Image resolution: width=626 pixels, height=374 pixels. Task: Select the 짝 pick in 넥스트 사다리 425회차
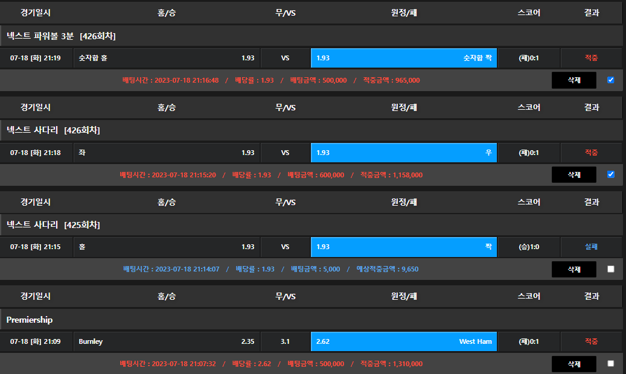(x=404, y=247)
